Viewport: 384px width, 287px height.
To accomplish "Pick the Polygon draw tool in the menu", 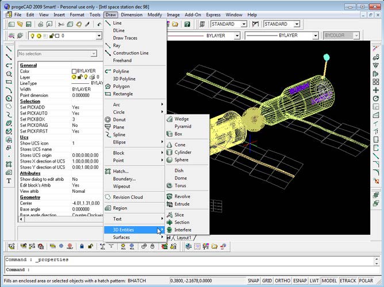I will coord(122,86).
